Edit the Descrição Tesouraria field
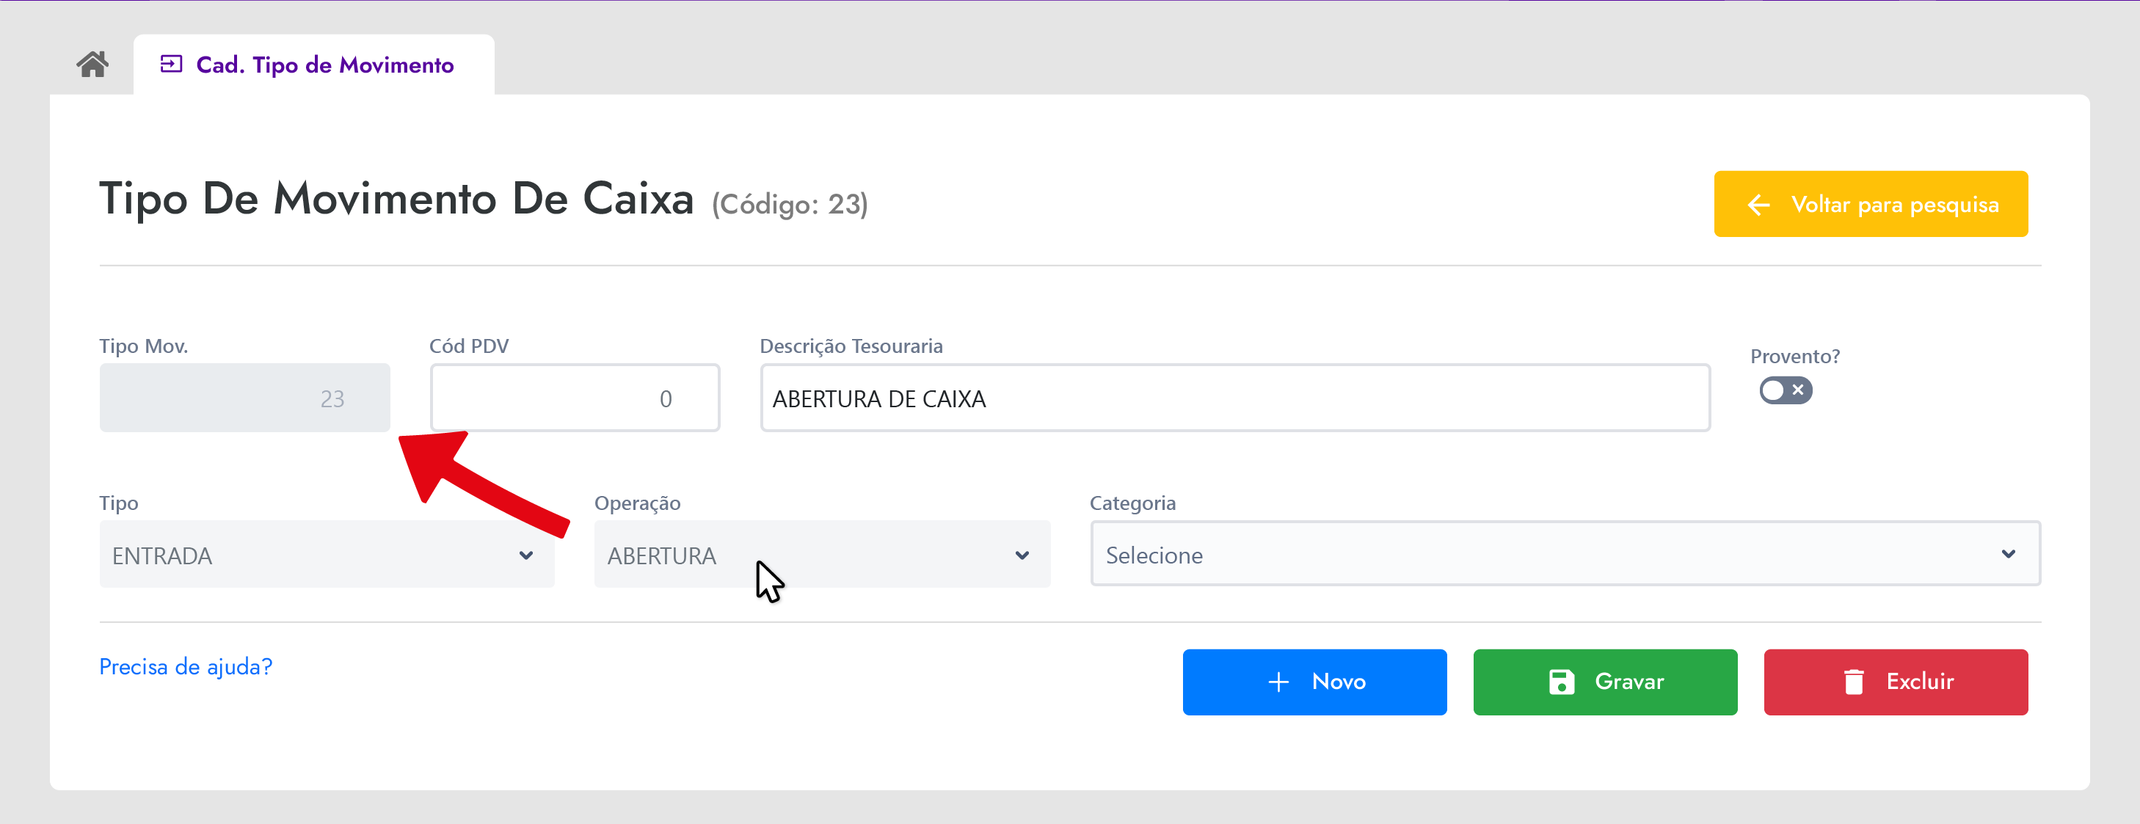The image size is (2140, 824). point(1234,398)
